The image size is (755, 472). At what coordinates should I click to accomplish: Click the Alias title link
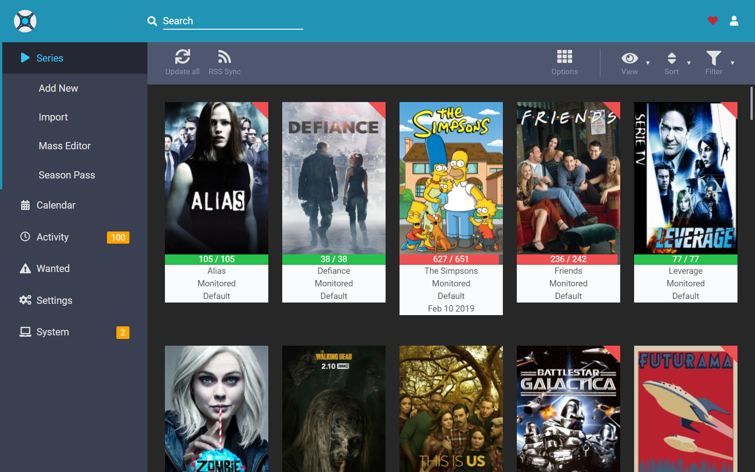pyautogui.click(x=217, y=271)
